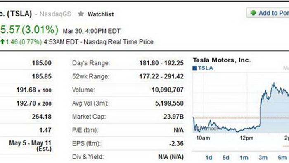Click the Volume figure 10,090,707
The height and width of the screenshot is (163, 289).
tap(168, 90)
